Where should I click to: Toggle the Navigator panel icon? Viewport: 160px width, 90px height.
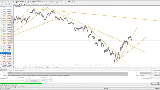(8, 2)
